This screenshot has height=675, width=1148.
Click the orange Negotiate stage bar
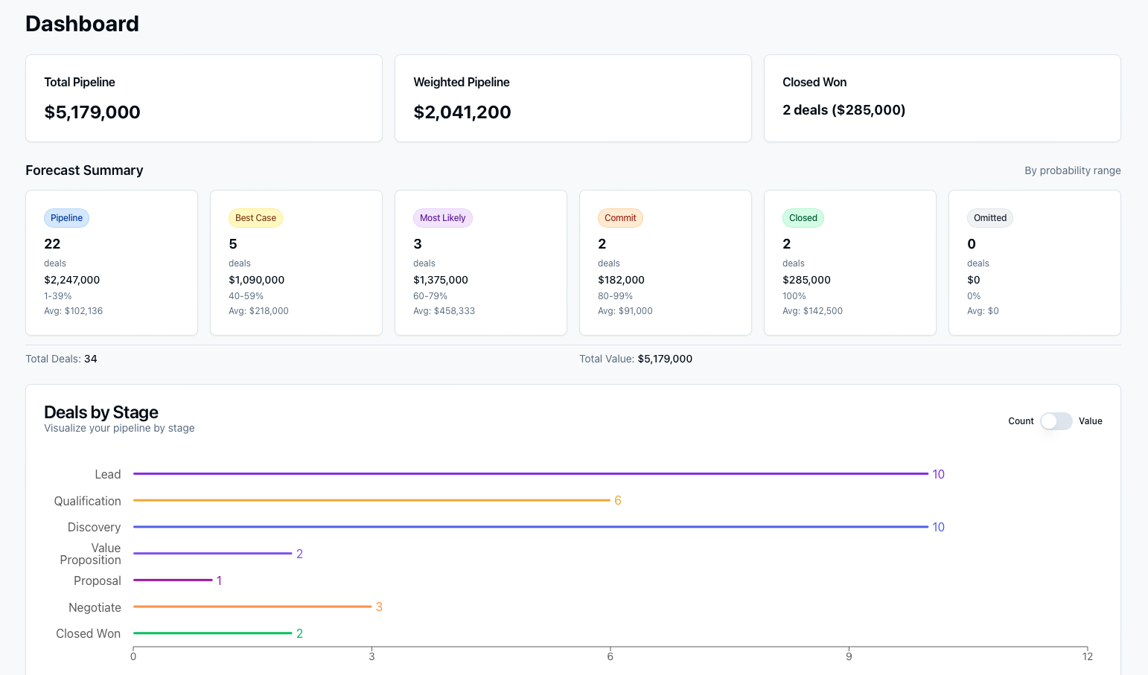pyautogui.click(x=252, y=607)
